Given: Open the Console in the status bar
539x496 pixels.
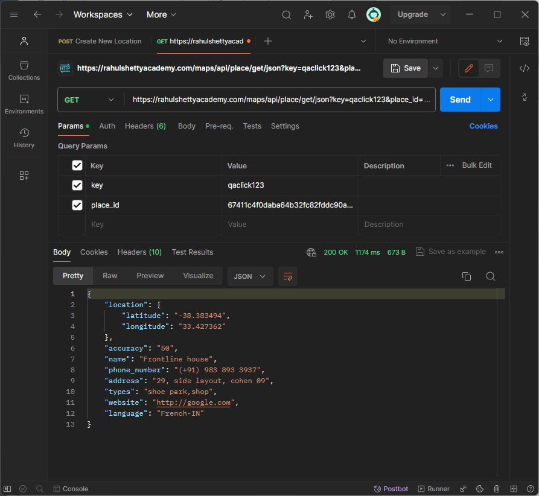Looking at the screenshot, I should 71,489.
